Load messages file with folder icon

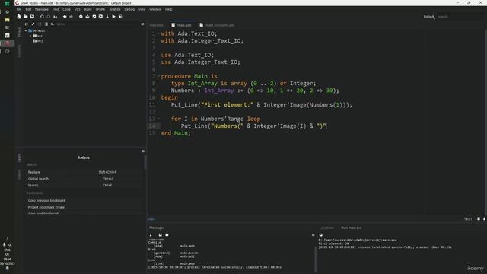tap(167, 235)
